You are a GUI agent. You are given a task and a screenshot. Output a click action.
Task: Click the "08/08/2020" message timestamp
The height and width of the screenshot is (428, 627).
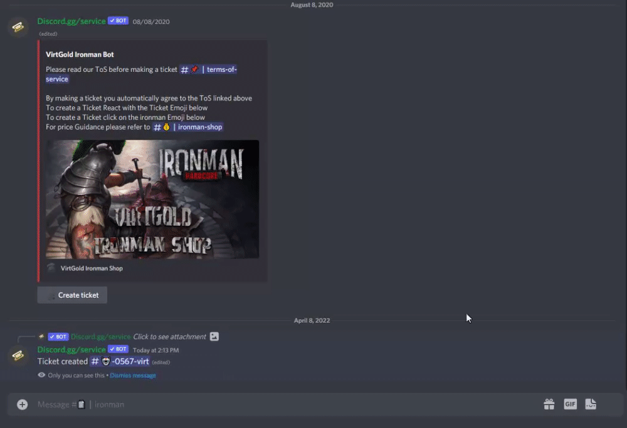point(151,21)
